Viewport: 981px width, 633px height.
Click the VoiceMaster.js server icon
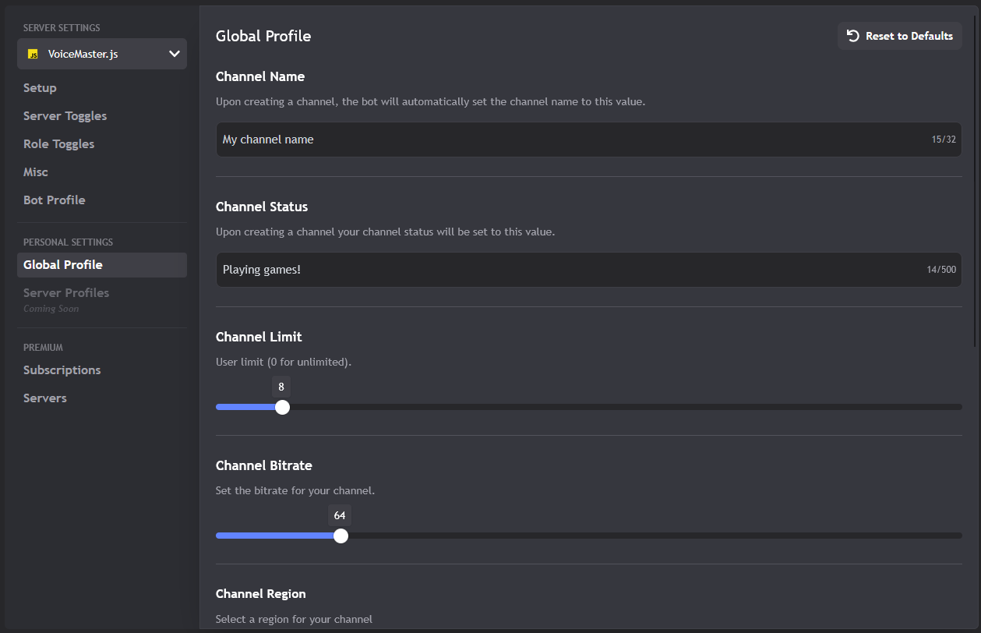pos(34,54)
